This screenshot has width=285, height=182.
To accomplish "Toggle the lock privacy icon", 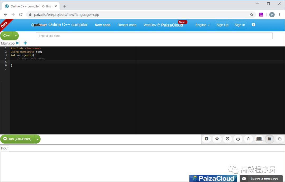I will pyautogui.click(x=269, y=139).
